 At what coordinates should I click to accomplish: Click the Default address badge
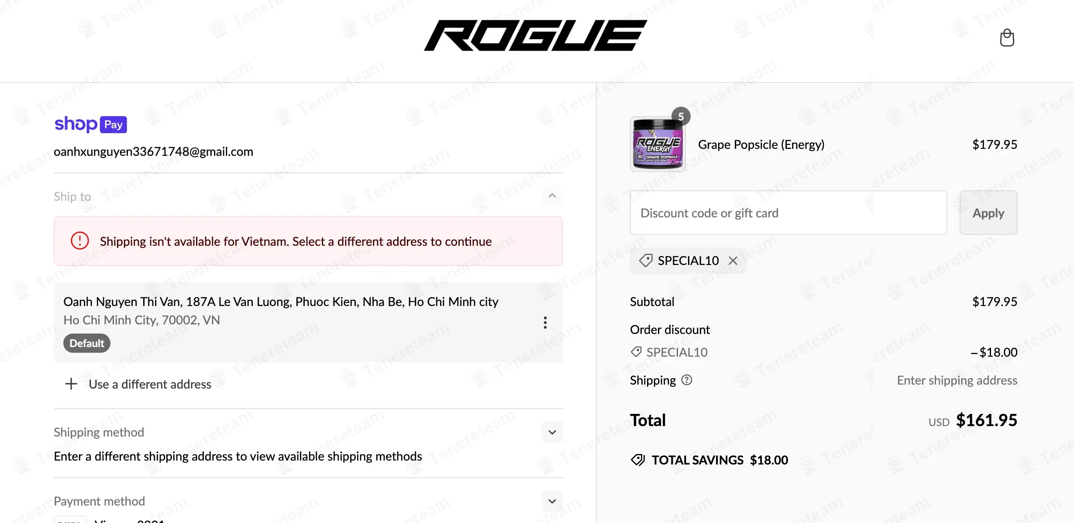tap(86, 343)
